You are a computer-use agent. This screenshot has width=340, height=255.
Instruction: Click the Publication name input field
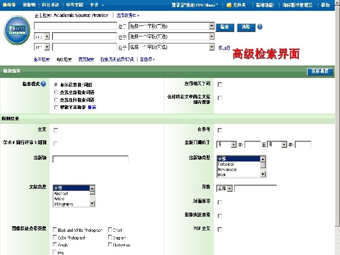[x=90, y=159]
